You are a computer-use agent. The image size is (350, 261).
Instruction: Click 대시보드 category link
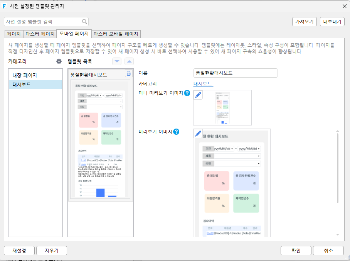[203, 84]
